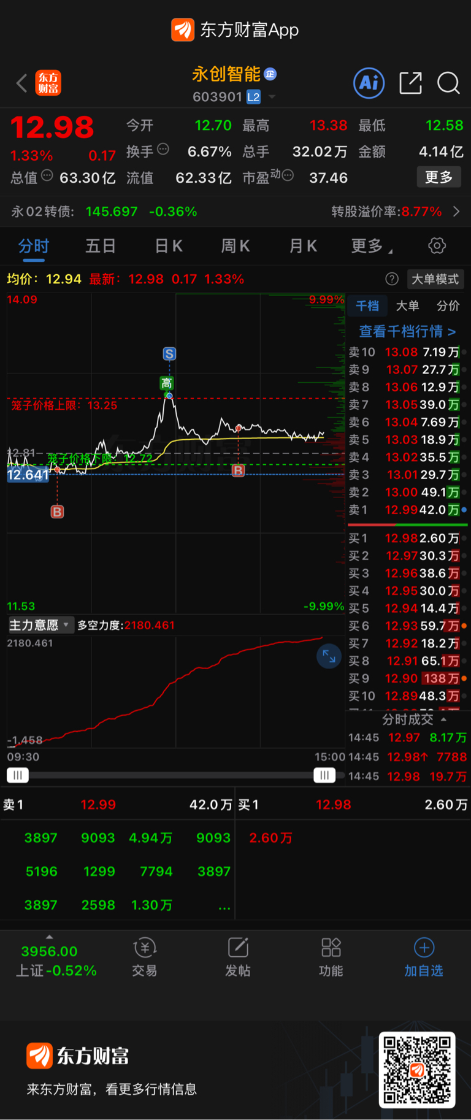471x1120 pixels.
Task: Tap the blue 企 badge beside 永创智能
Action: coord(270,74)
